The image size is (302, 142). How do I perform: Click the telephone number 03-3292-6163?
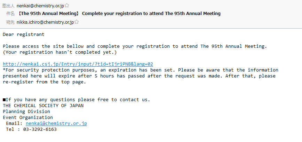(x=40, y=129)
